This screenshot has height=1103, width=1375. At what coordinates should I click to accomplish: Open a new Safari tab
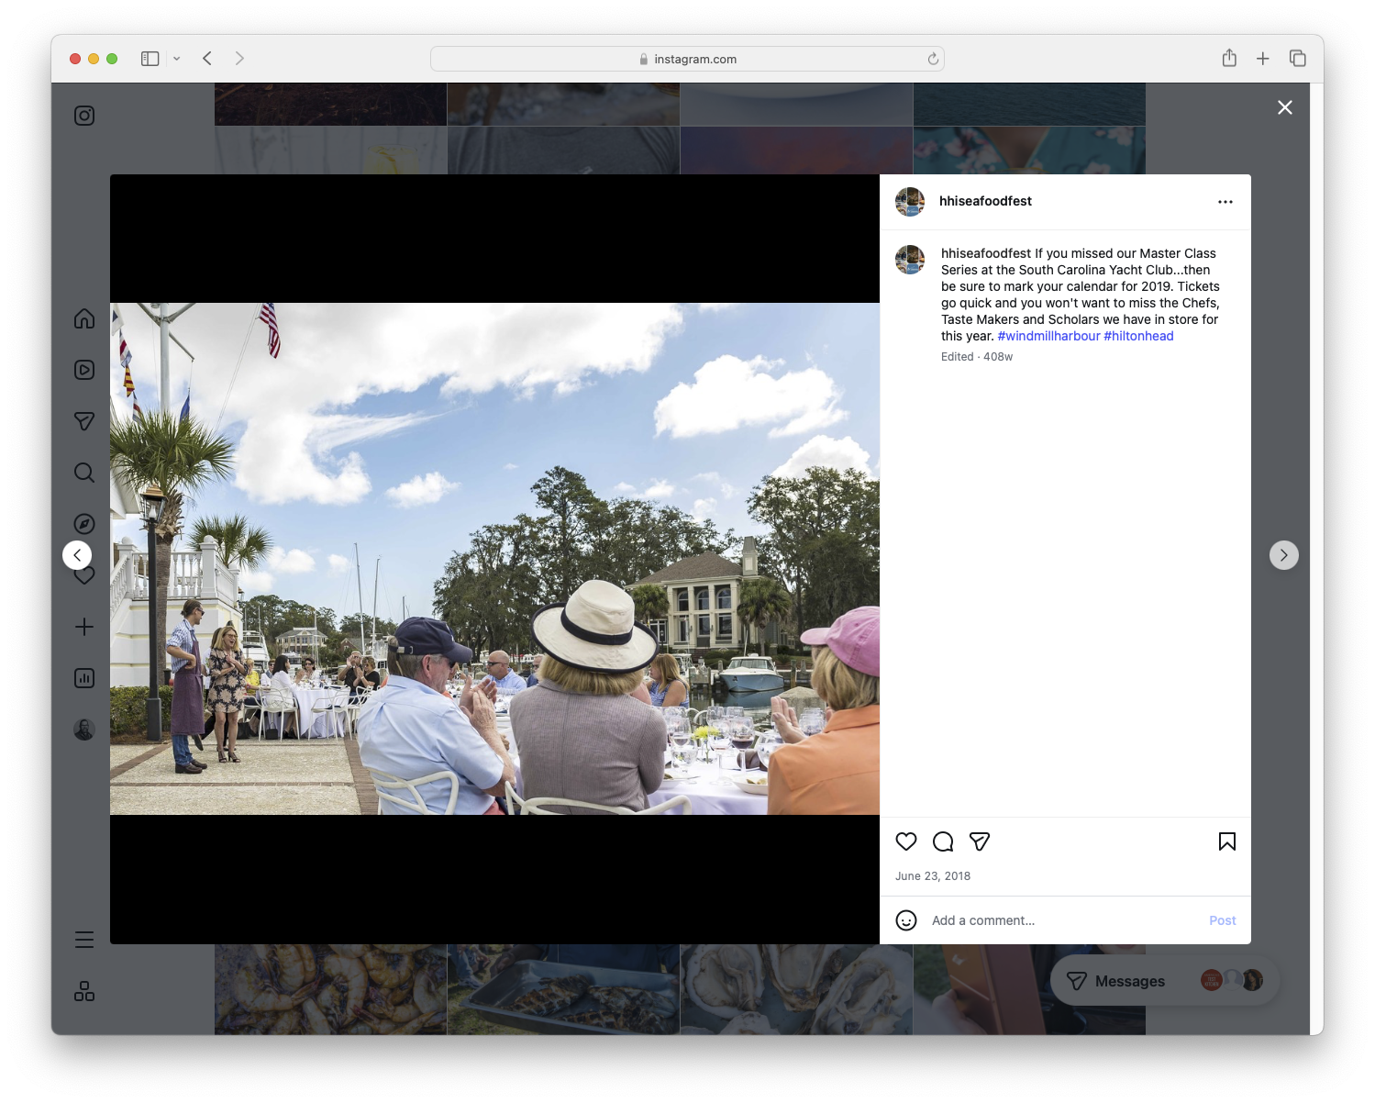pos(1263,58)
